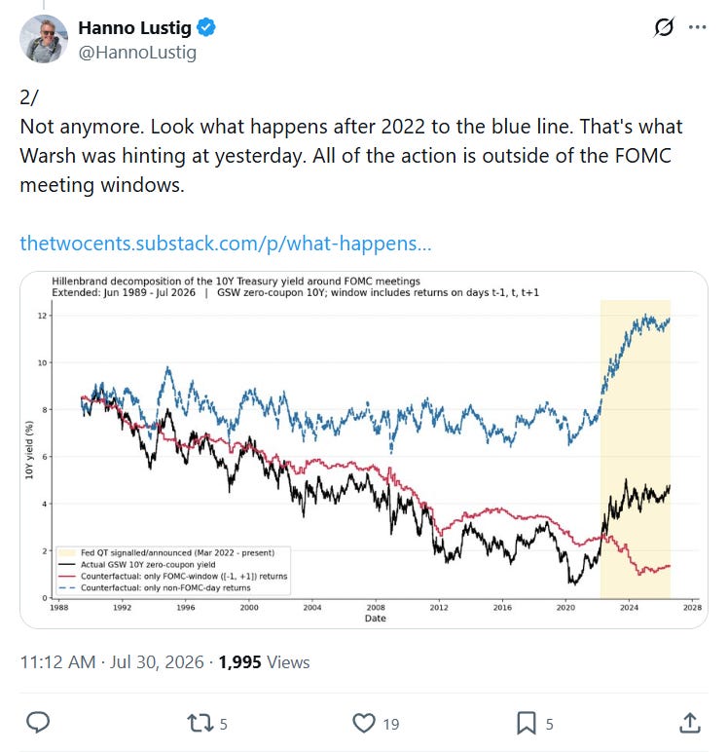Open the thetwocents.substack.com link

click(x=226, y=244)
